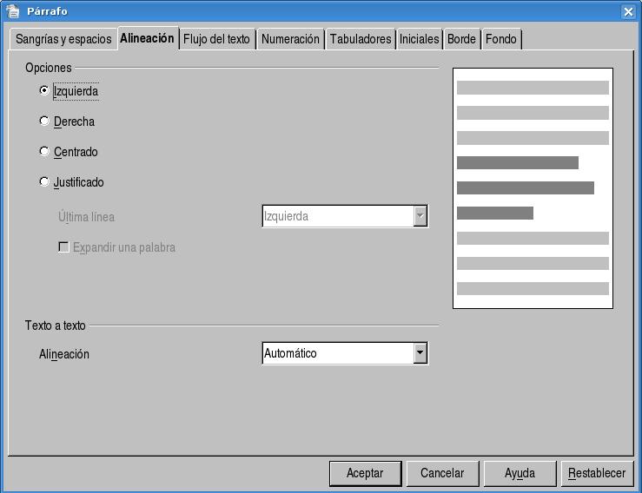
Task: Select the Derecha alignment option
Action: pos(44,122)
